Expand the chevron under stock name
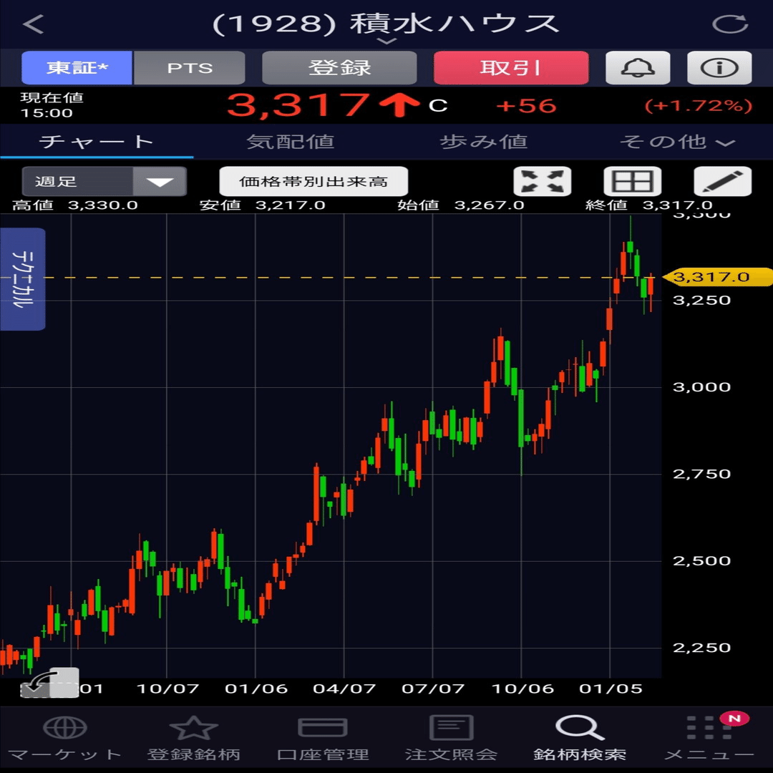773x773 pixels. coord(387,42)
